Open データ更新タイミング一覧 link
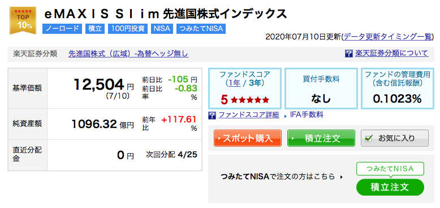Viewport: 440px width, 208px height. tap(389, 37)
